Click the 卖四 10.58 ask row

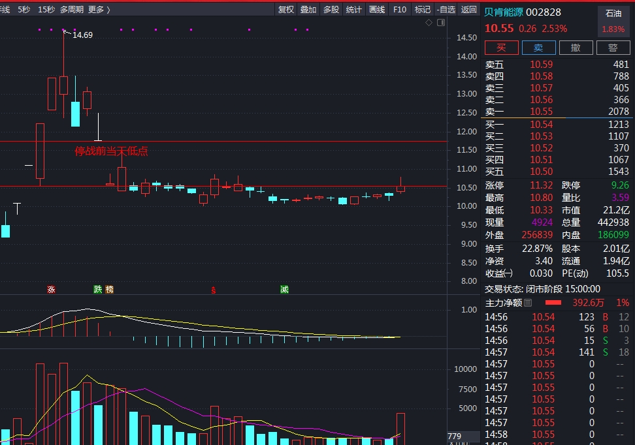557,76
